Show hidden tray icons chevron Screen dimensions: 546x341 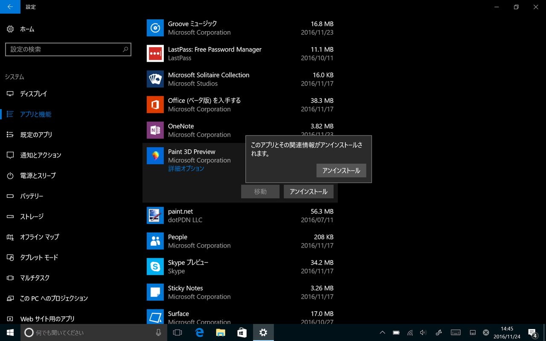coord(382,332)
